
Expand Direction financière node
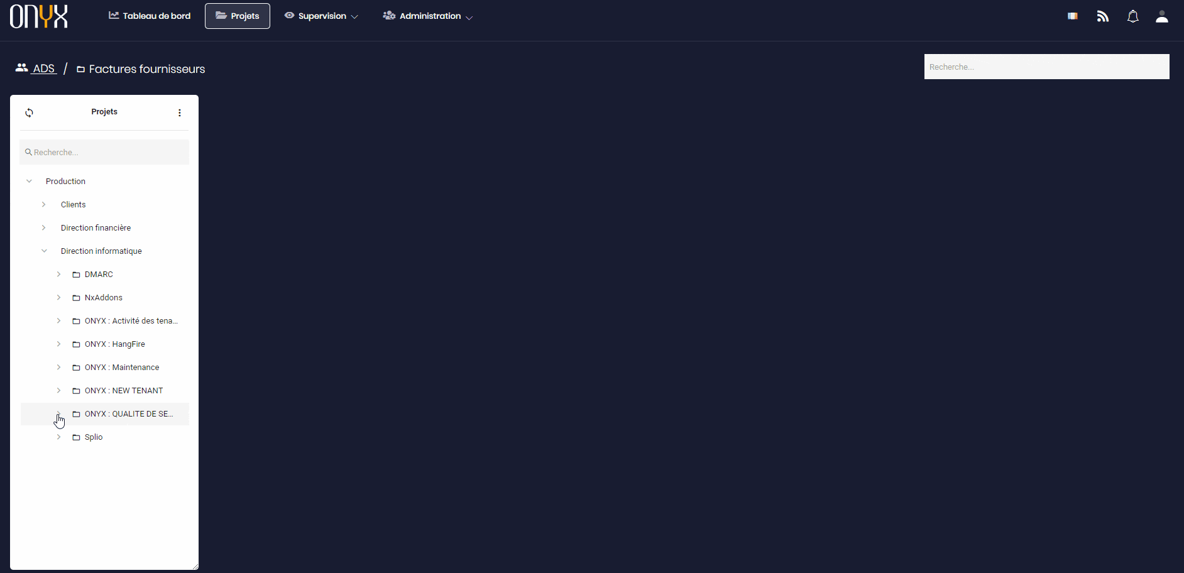[43, 227]
